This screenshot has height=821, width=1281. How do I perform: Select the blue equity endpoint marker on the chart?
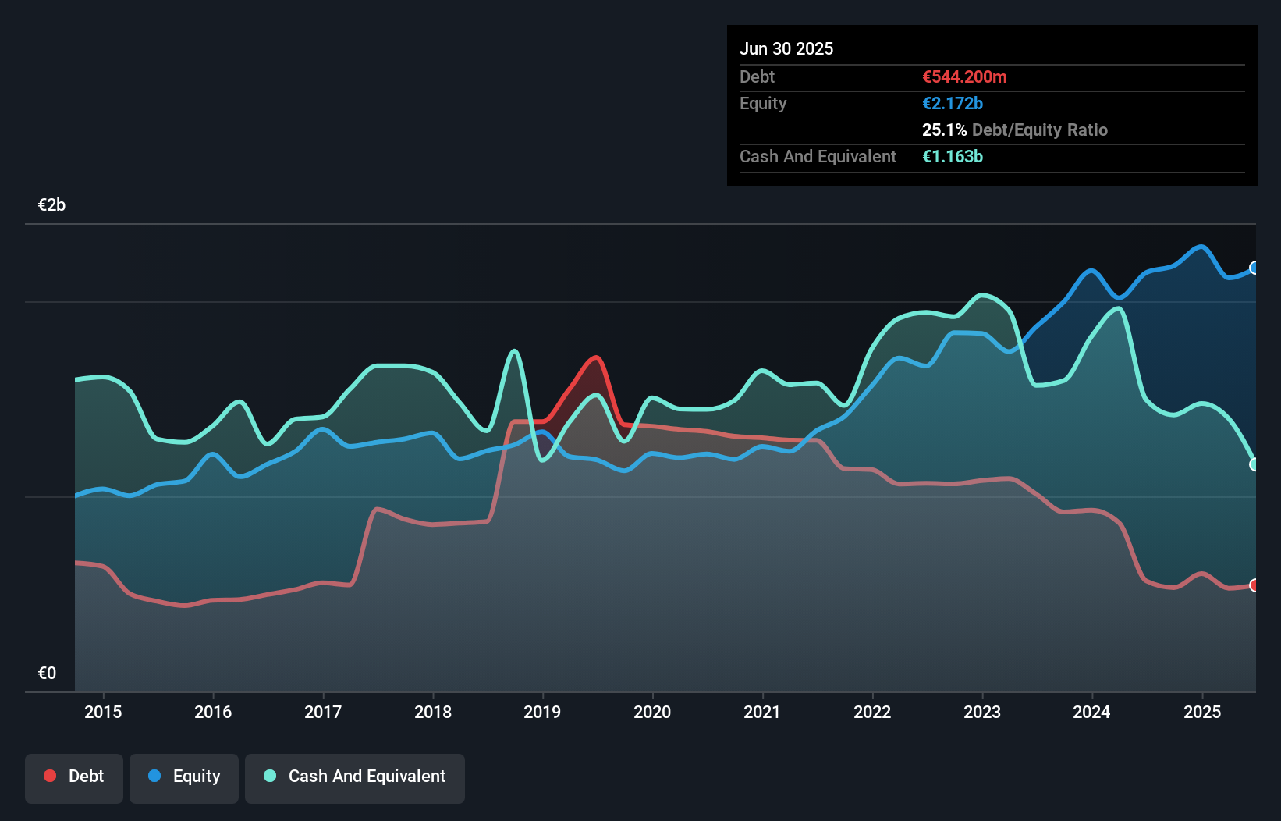[1254, 268]
